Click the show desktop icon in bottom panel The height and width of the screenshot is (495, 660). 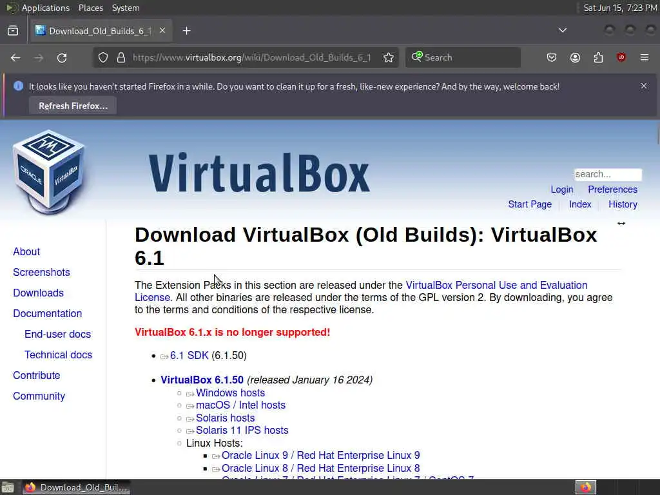coord(7,488)
